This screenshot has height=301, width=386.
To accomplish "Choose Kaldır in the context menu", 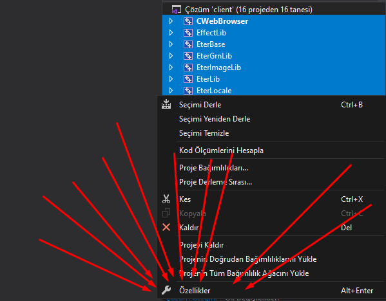I will 271,228.
